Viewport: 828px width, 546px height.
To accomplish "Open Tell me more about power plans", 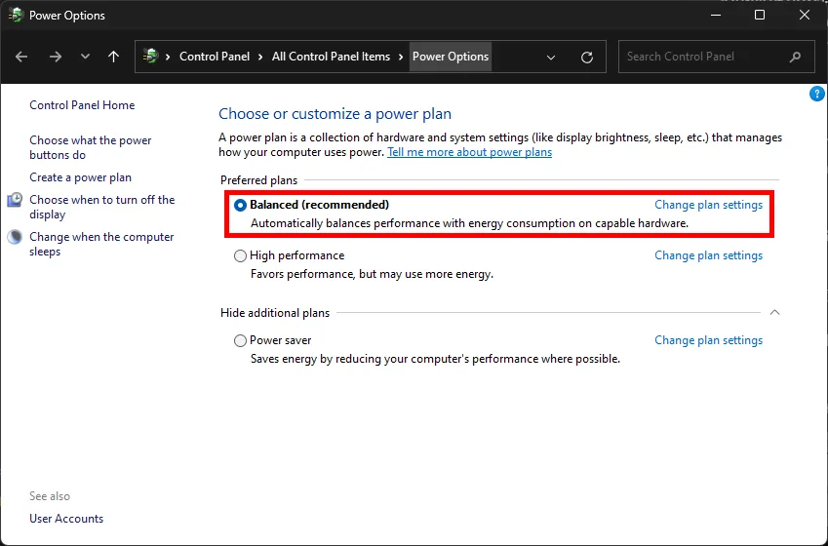I will coord(469,152).
